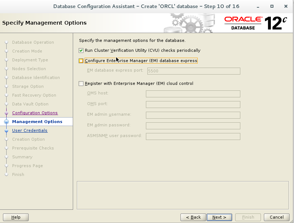The height and width of the screenshot is (223, 294).
Task: Open the Creation Mode step
Action: coord(27,51)
